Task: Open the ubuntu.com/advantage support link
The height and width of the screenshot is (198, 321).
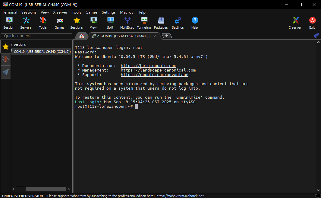Action: [x=155, y=75]
